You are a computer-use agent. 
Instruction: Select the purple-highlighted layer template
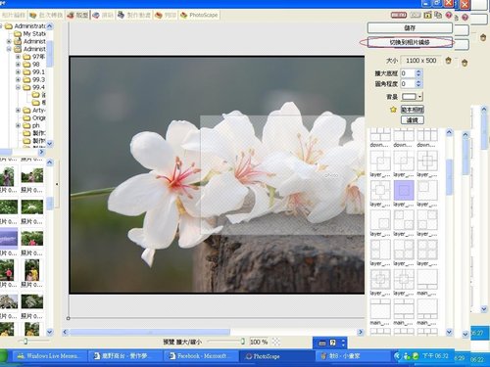click(404, 190)
